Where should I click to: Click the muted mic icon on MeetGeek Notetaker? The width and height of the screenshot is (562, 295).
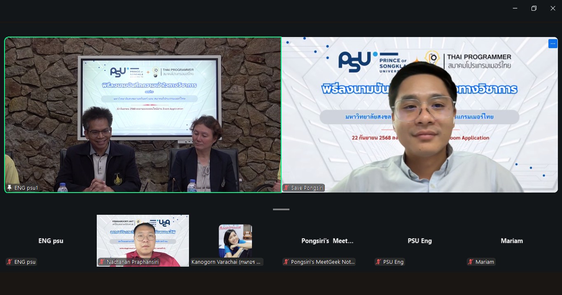pos(286,262)
